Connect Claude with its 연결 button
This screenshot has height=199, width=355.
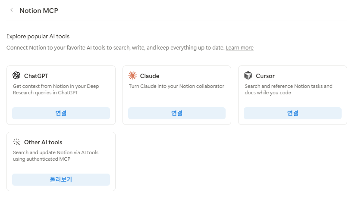pos(177,113)
